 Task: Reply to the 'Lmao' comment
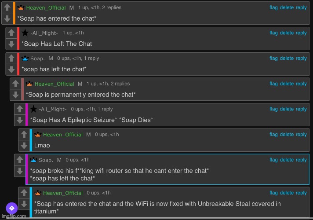pyautogui.click(x=301, y=135)
